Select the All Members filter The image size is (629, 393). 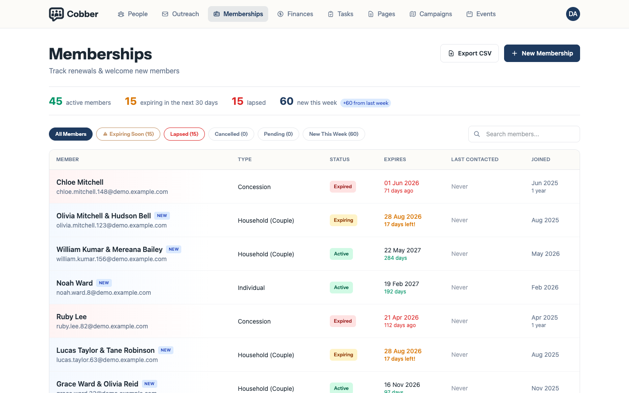click(x=71, y=134)
